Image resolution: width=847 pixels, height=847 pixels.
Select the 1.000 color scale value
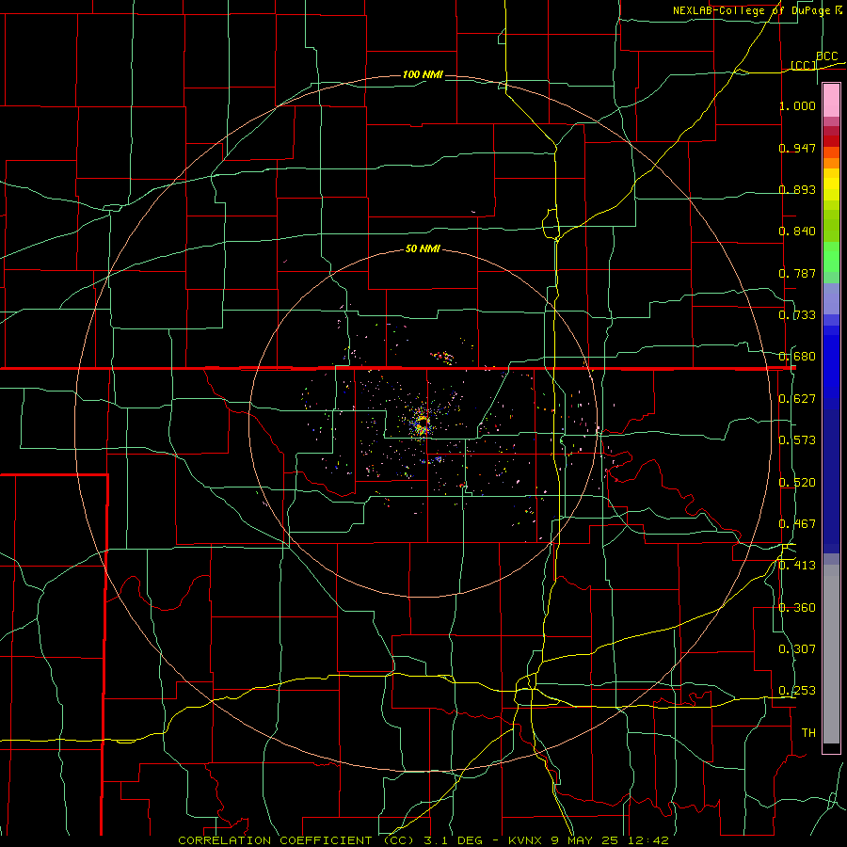(797, 105)
